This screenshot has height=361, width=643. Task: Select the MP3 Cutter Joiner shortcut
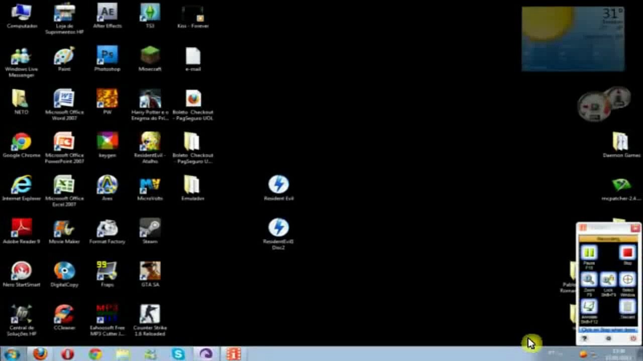107,321
